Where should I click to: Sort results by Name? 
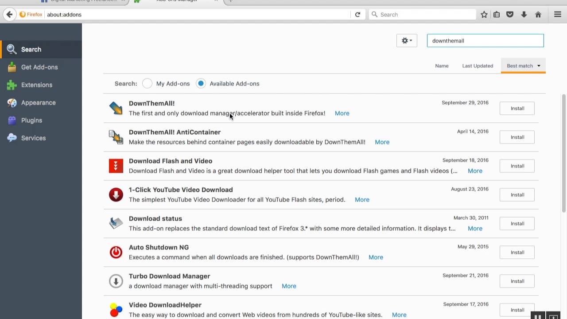(x=442, y=66)
